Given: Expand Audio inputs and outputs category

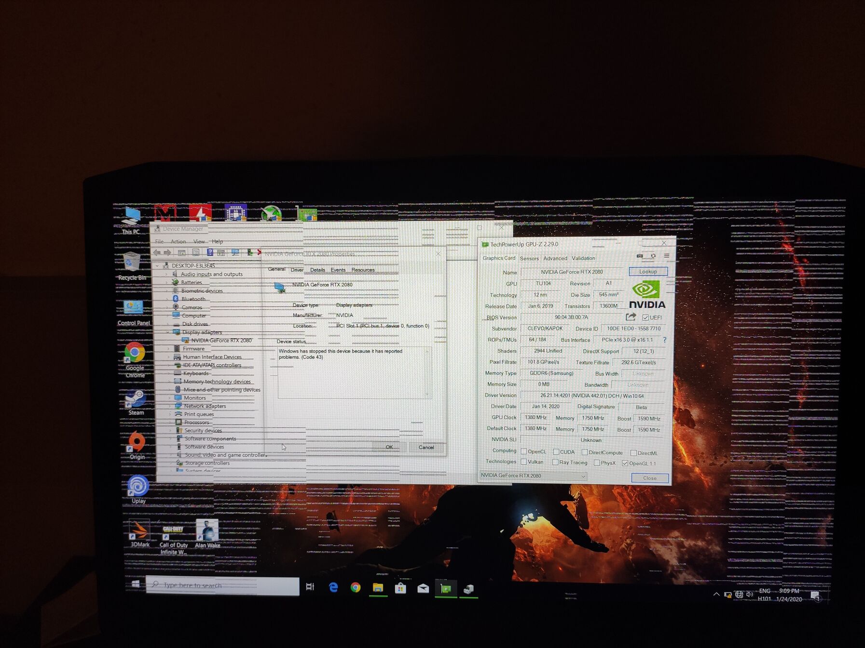Looking at the screenshot, I should point(167,274).
